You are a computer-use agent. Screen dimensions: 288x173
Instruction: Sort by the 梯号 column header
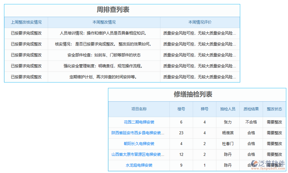tap(204, 109)
